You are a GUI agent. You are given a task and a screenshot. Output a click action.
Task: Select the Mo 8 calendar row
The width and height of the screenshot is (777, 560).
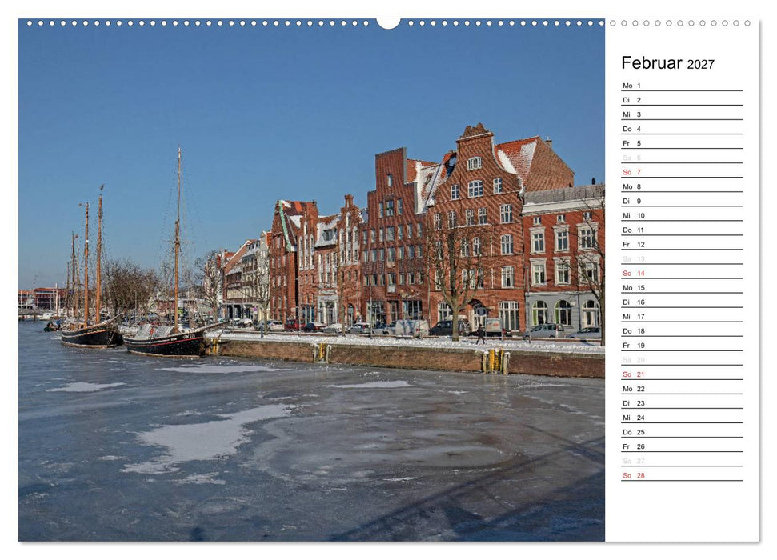(x=682, y=186)
